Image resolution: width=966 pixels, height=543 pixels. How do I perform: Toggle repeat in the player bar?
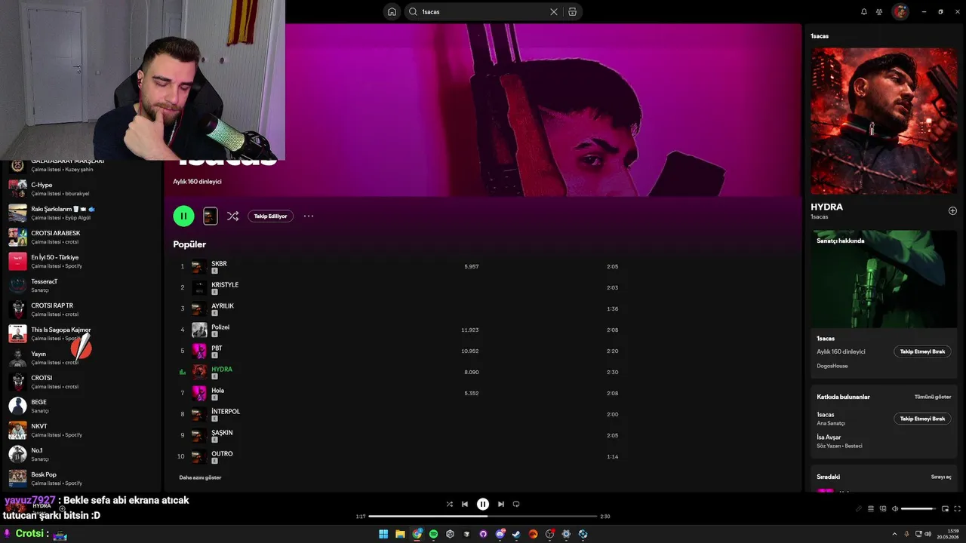pyautogui.click(x=516, y=504)
